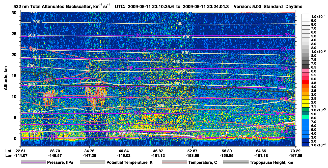Click colorbar swatch between labels 4.5 and 4.0

coord(305,86)
